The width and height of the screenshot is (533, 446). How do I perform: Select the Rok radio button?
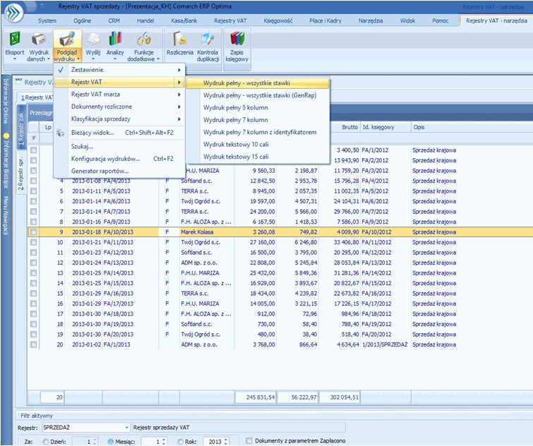[181, 442]
